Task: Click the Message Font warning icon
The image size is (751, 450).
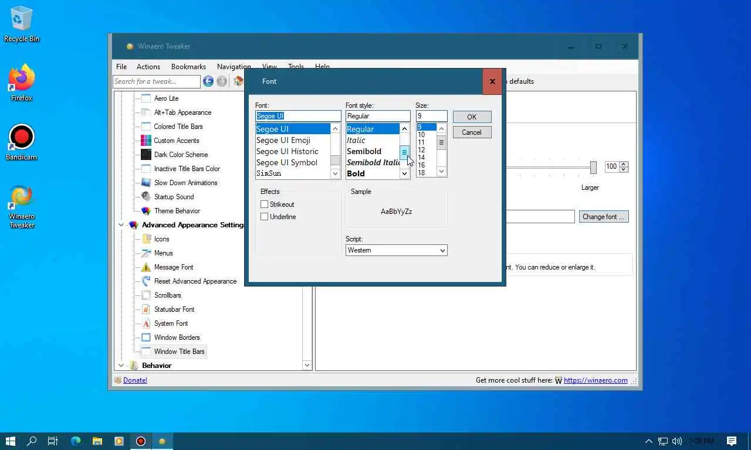Action: pos(146,267)
